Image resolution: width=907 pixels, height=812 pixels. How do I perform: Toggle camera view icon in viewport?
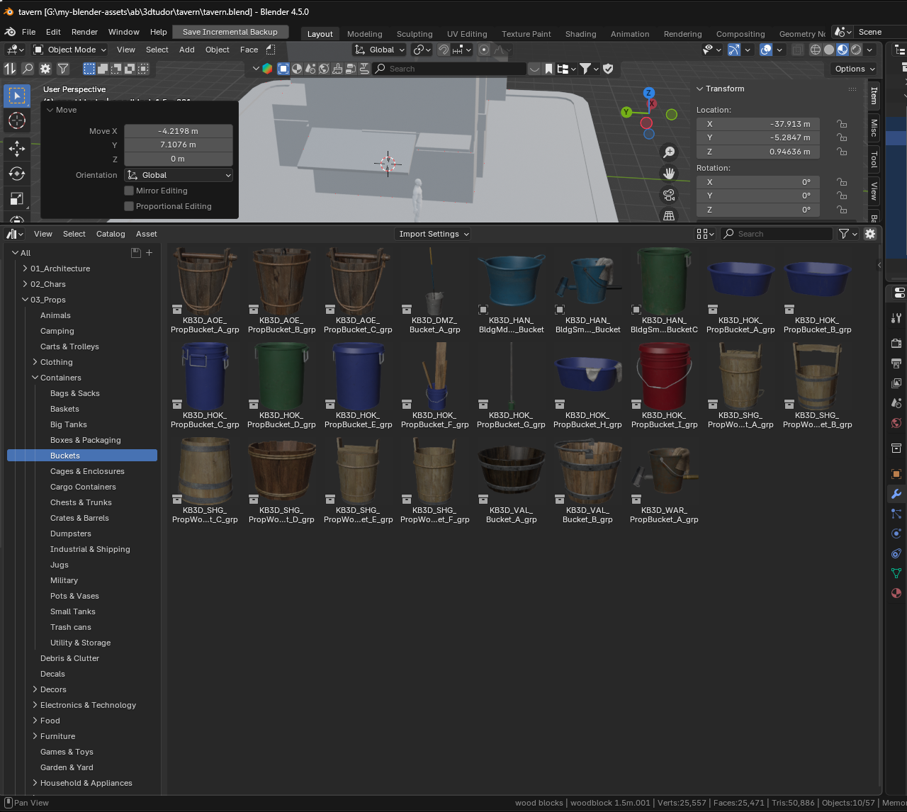click(668, 194)
